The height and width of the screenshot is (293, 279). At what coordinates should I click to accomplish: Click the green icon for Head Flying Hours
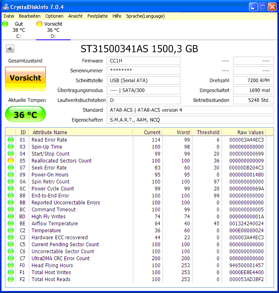(11, 265)
